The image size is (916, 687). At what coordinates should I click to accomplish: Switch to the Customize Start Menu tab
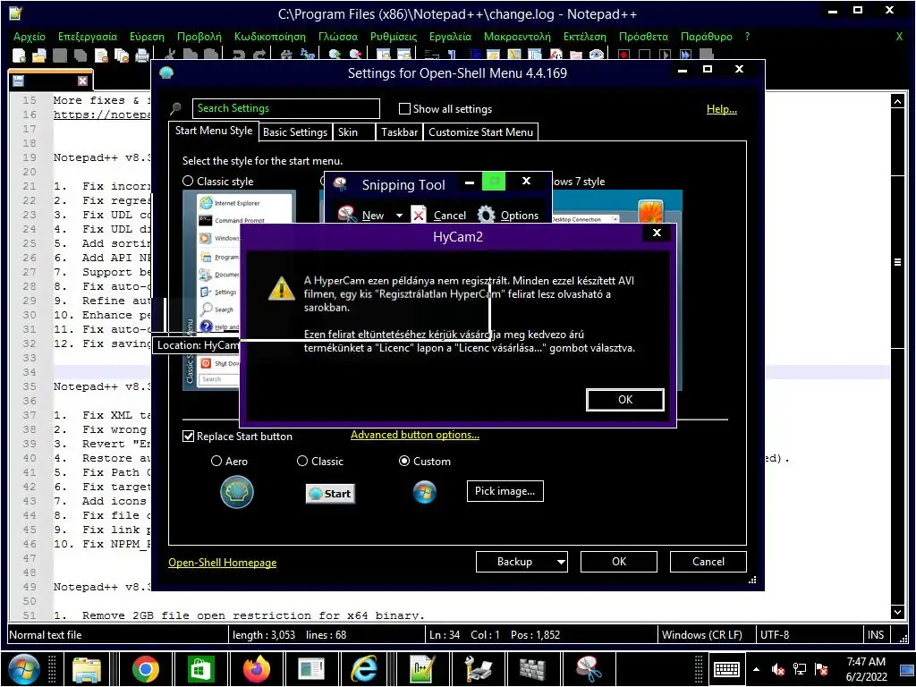[480, 132]
